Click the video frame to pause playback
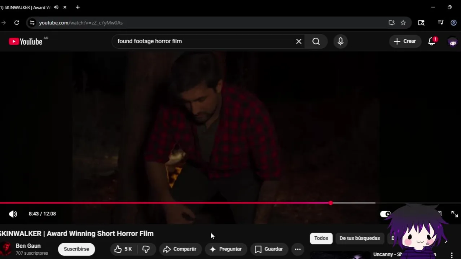The height and width of the screenshot is (259, 461). tap(230, 126)
